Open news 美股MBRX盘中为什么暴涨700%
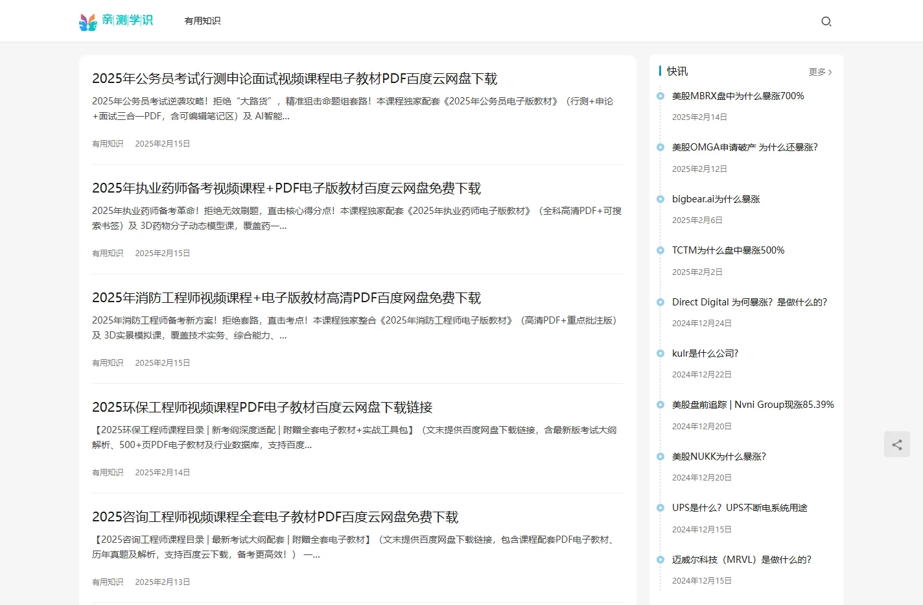The image size is (923, 605). point(738,96)
